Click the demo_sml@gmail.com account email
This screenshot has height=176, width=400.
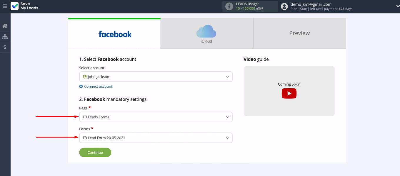click(x=311, y=4)
